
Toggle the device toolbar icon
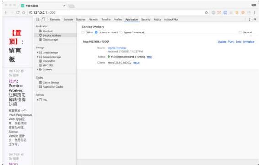[x=43, y=19]
